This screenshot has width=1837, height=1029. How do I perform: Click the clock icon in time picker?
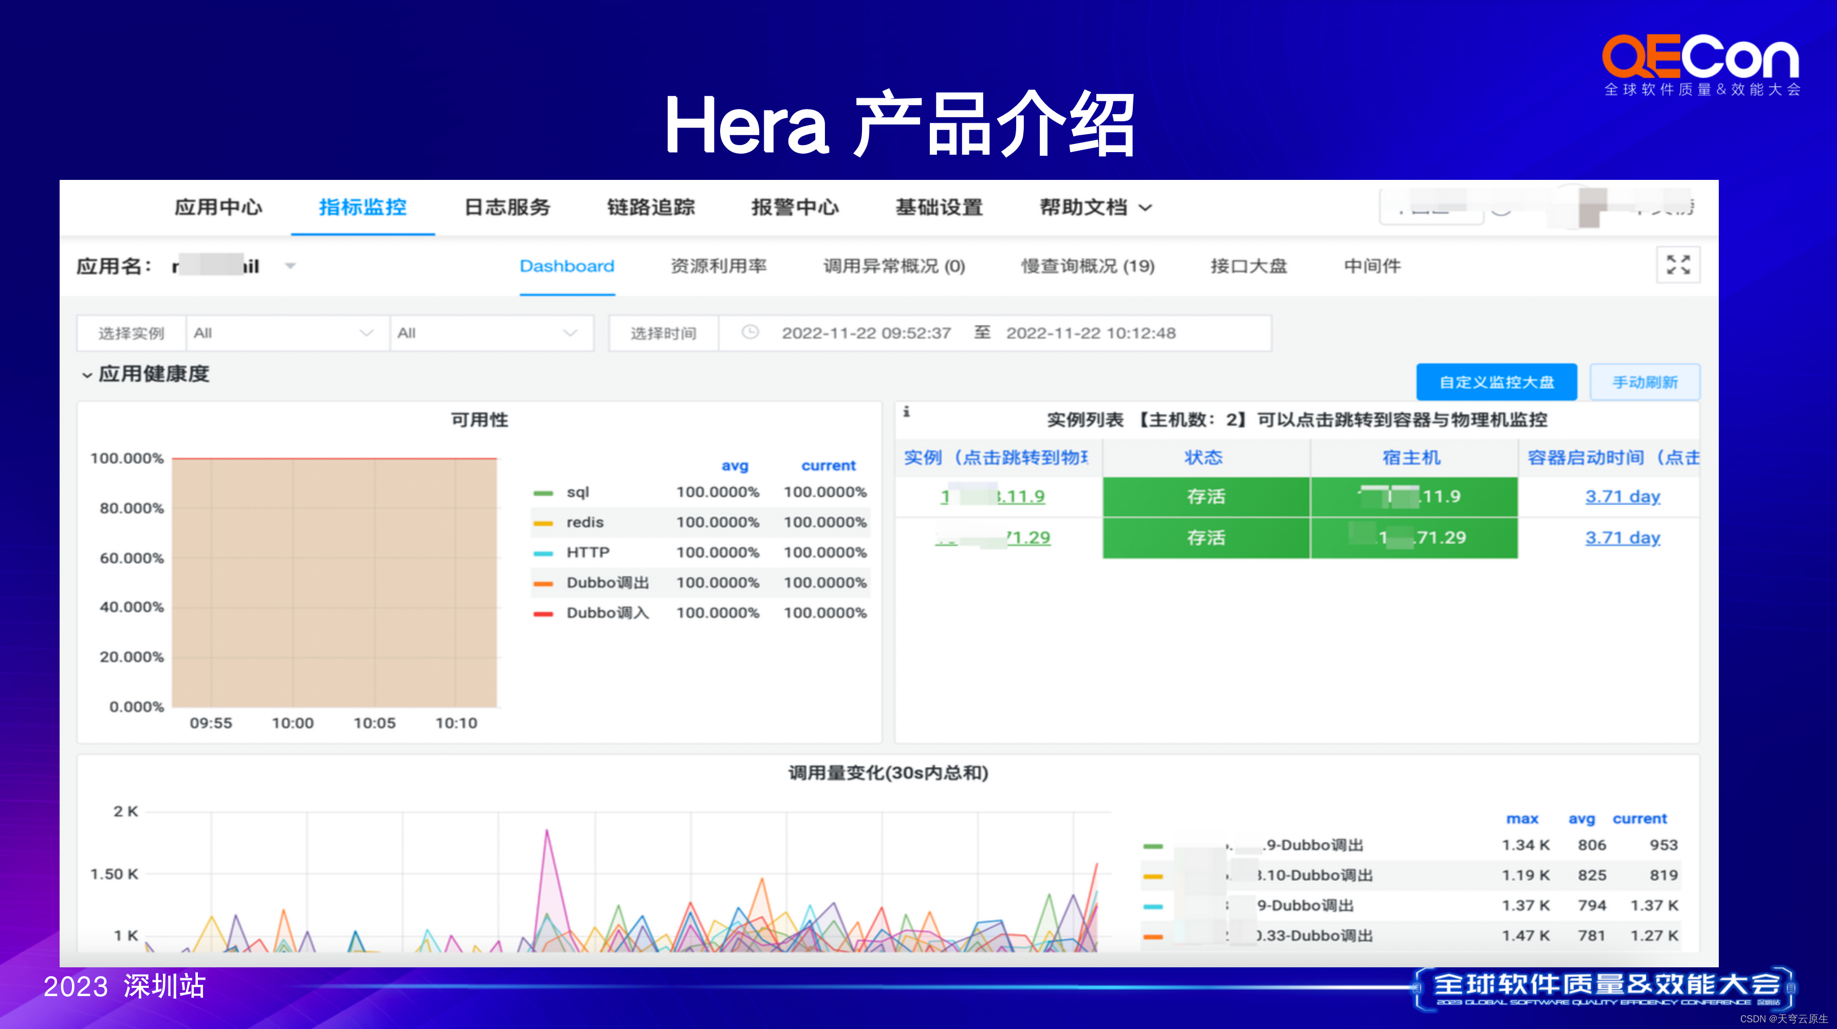pyautogui.click(x=749, y=333)
